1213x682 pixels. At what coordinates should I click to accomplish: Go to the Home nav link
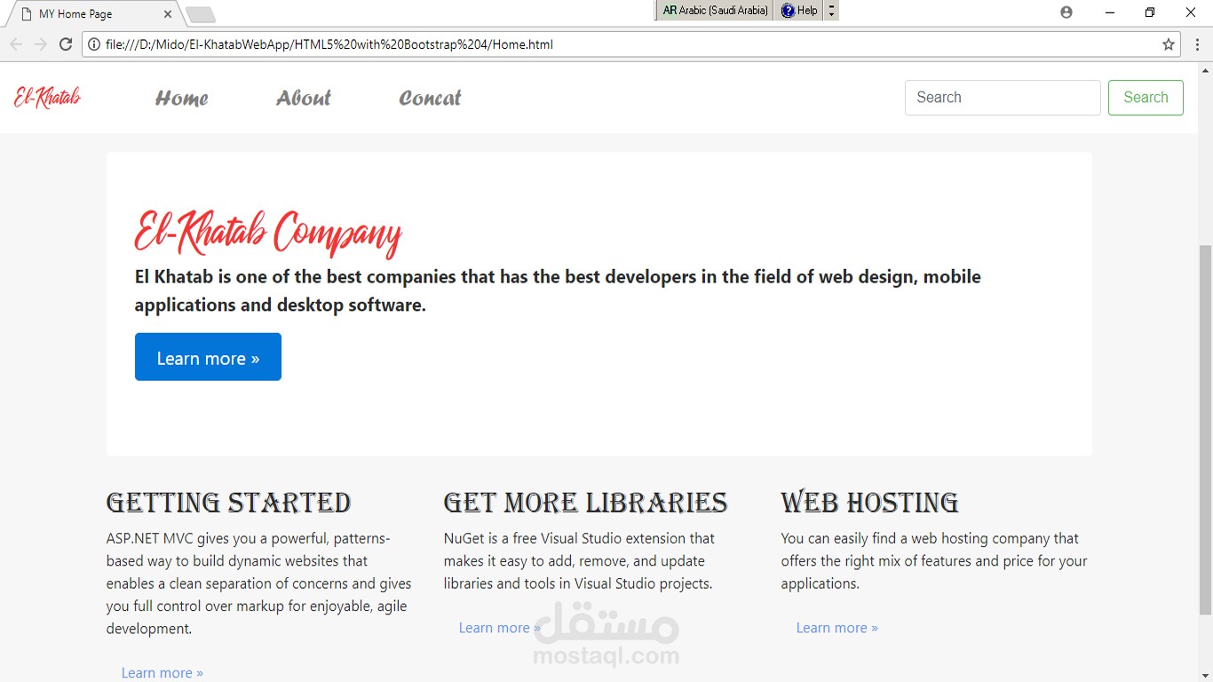(182, 98)
